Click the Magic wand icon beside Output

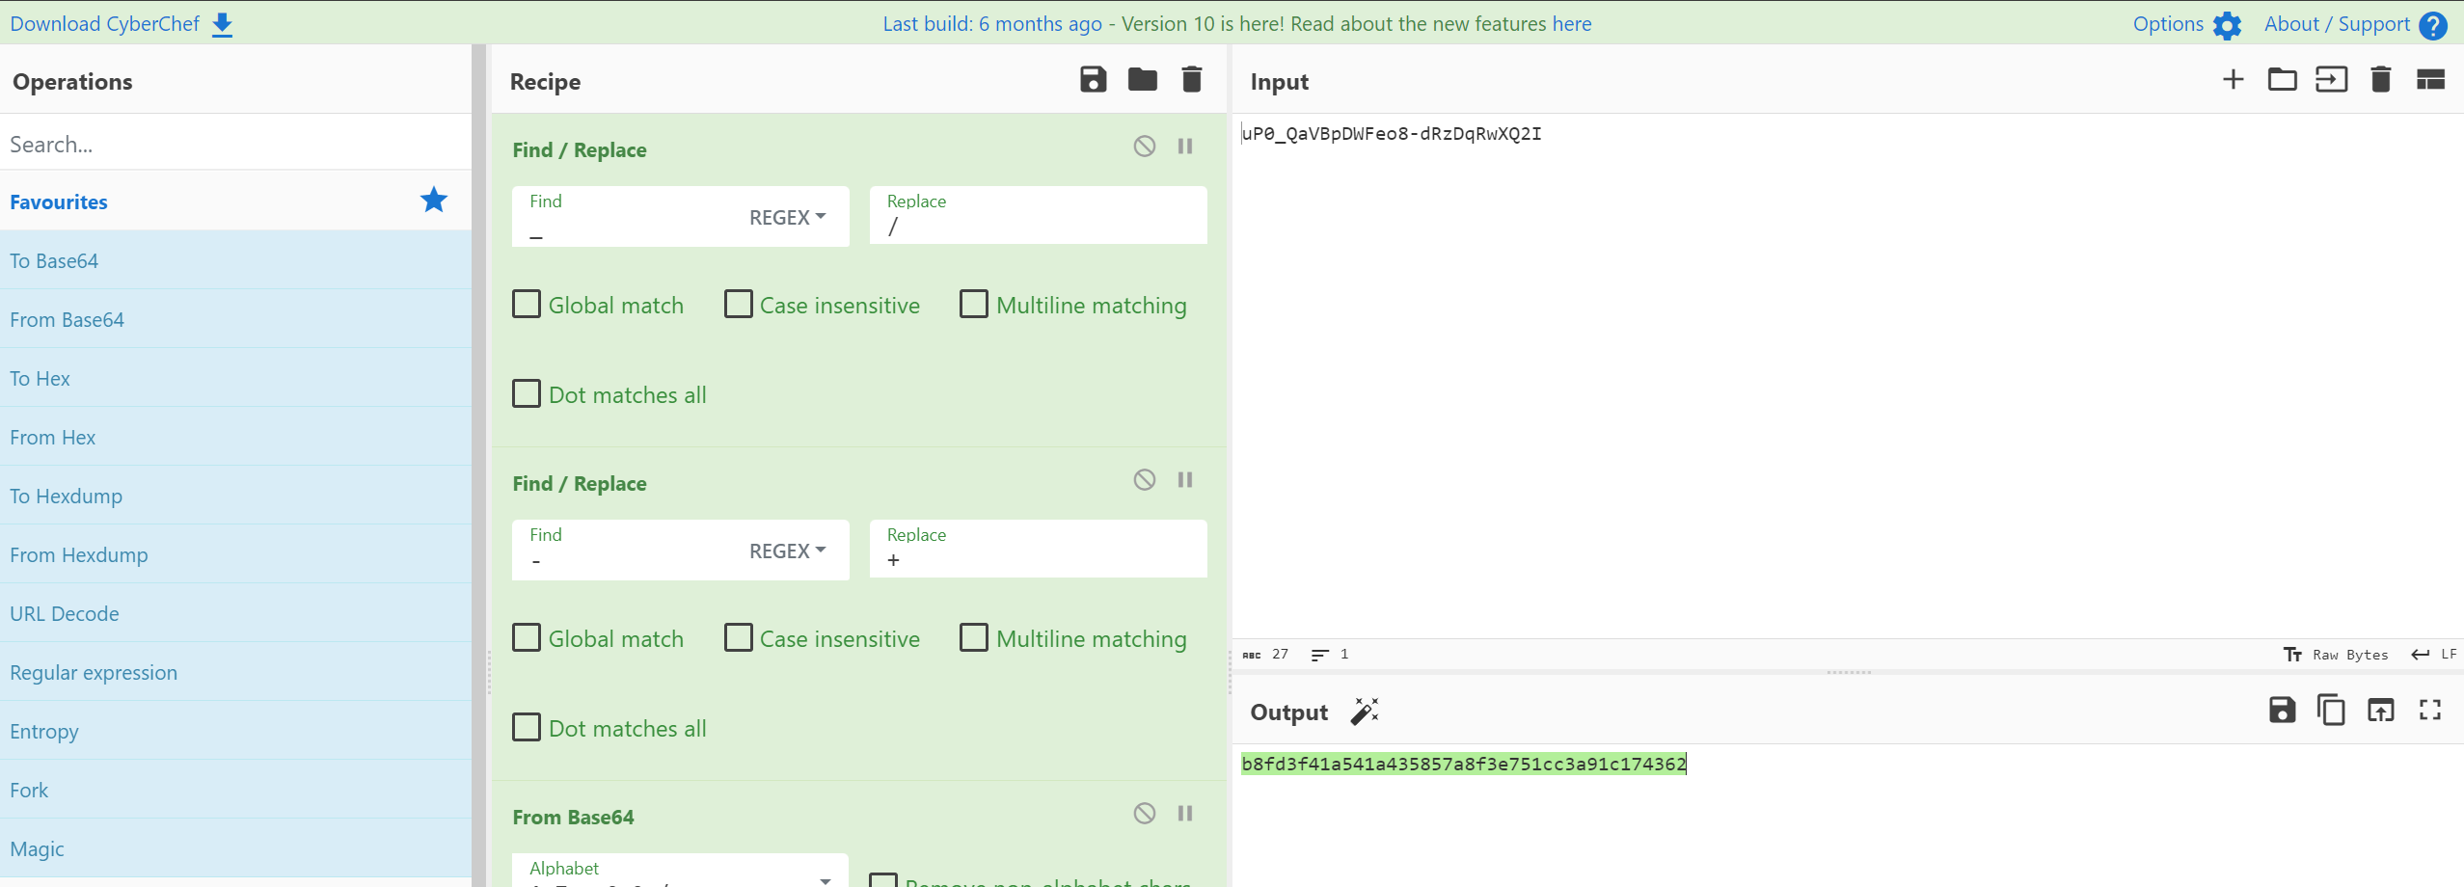[x=1365, y=712]
